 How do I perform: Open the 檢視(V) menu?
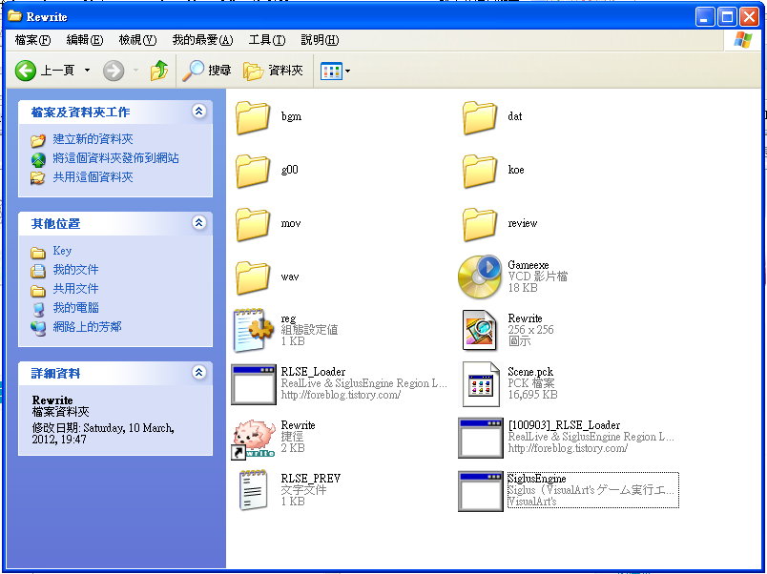[x=137, y=40]
